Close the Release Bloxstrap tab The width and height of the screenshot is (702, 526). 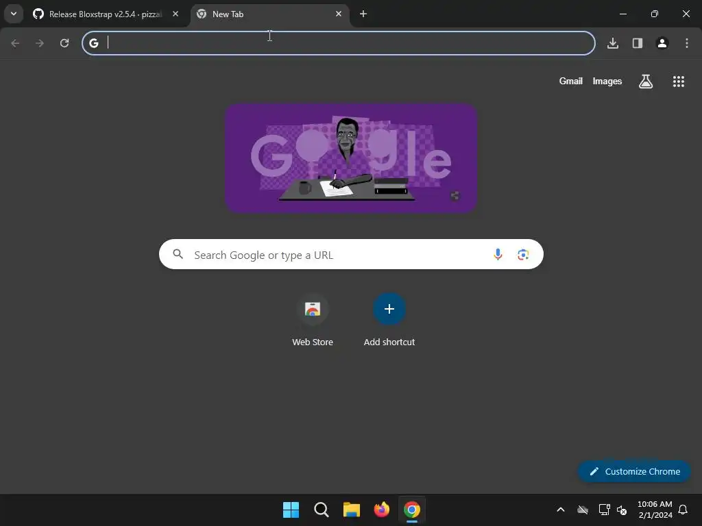[x=175, y=14]
